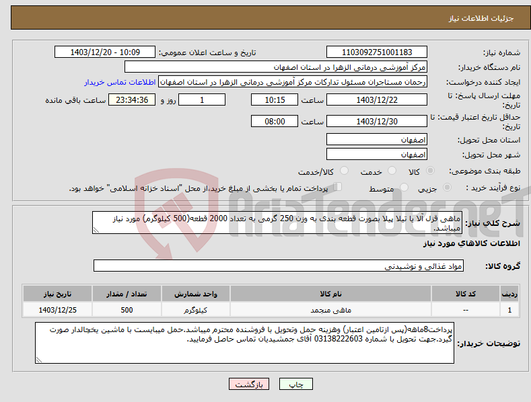Click the تاریخ نیاز column header
This screenshot has width=531, height=402.
[x=58, y=294]
